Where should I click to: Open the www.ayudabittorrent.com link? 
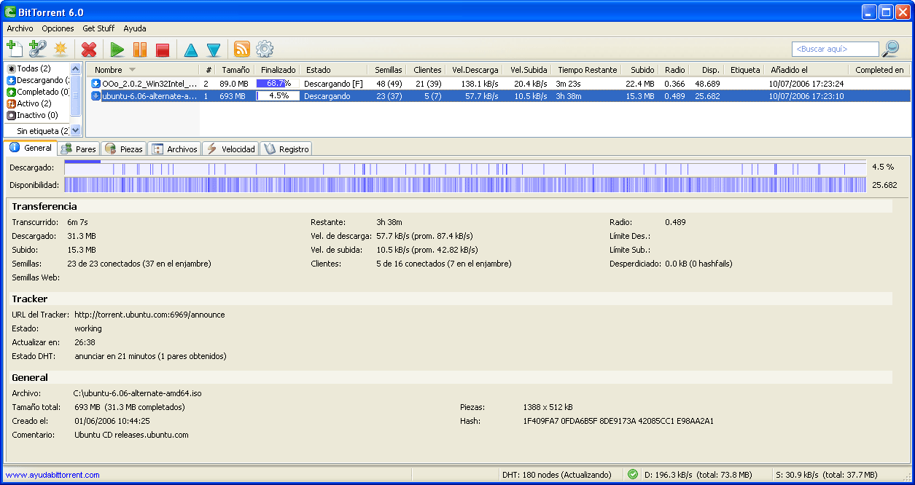(x=52, y=475)
